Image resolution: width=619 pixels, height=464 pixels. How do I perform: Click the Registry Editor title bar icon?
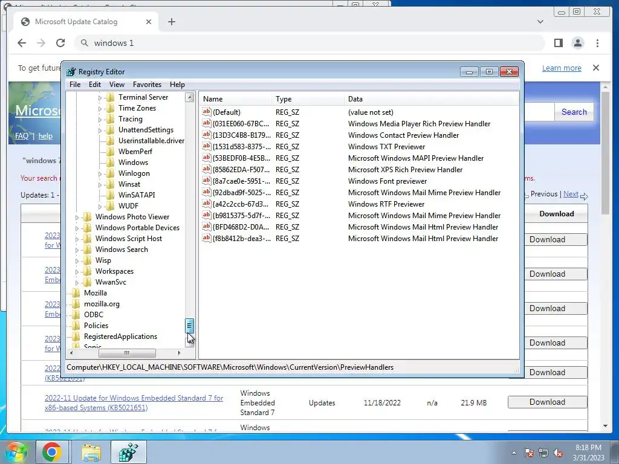tap(71, 72)
